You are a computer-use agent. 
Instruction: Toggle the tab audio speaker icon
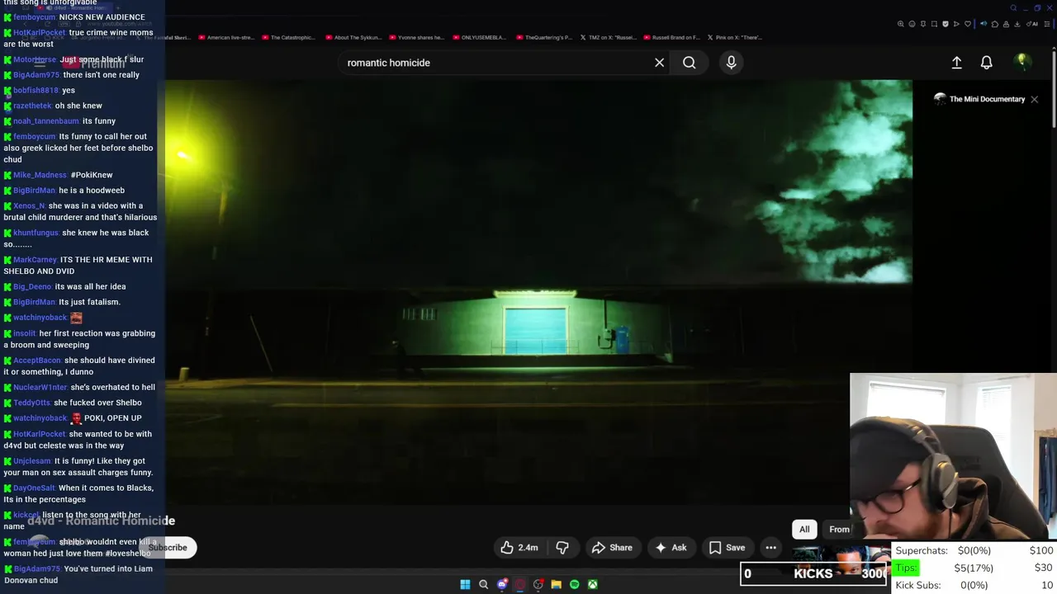coord(984,24)
